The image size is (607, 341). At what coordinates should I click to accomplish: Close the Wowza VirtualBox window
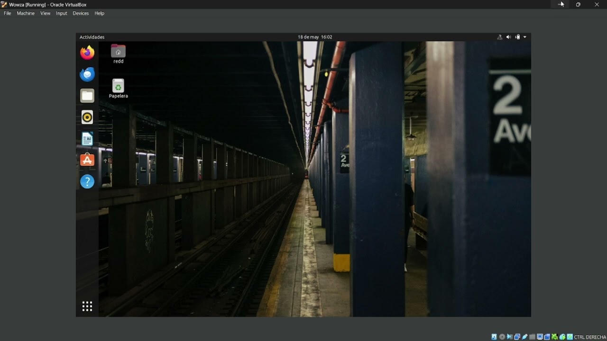tap(597, 4)
